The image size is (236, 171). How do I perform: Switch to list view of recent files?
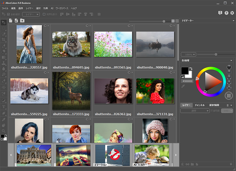click(177, 21)
